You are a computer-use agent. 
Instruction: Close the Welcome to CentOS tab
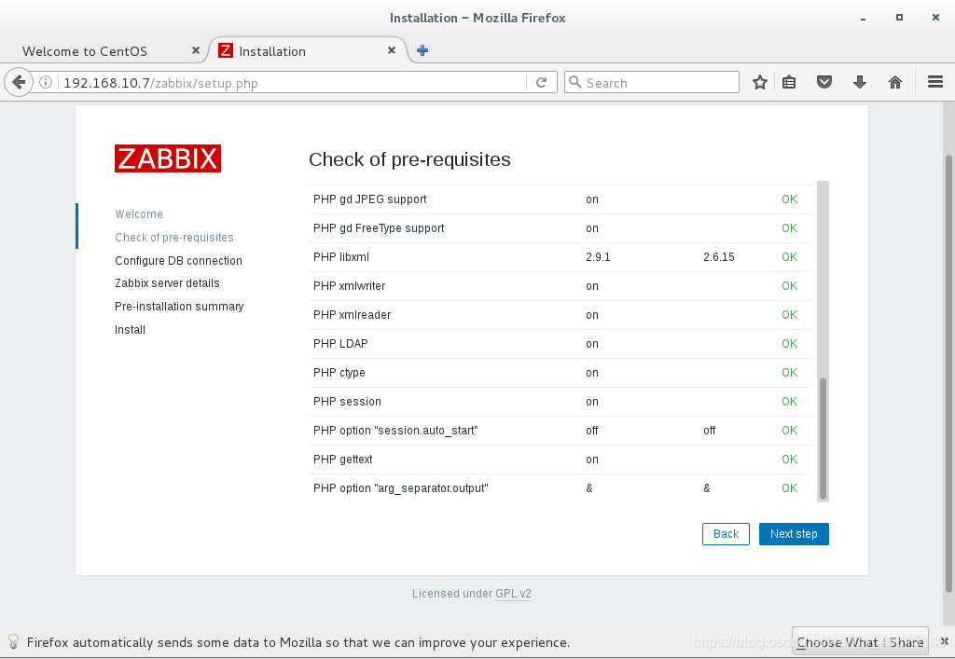[196, 50]
